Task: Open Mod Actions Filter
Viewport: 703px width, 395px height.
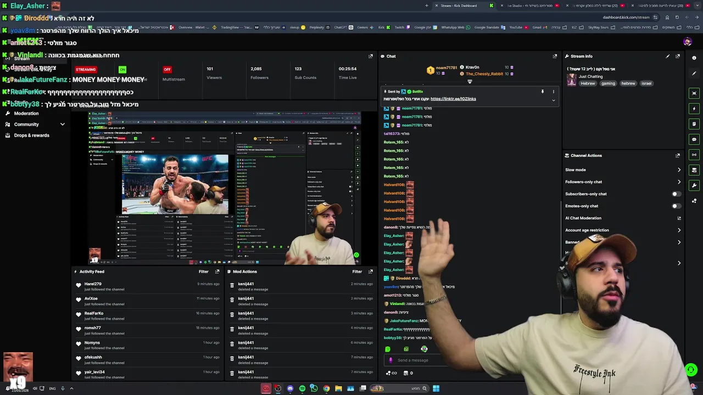Action: point(357,272)
